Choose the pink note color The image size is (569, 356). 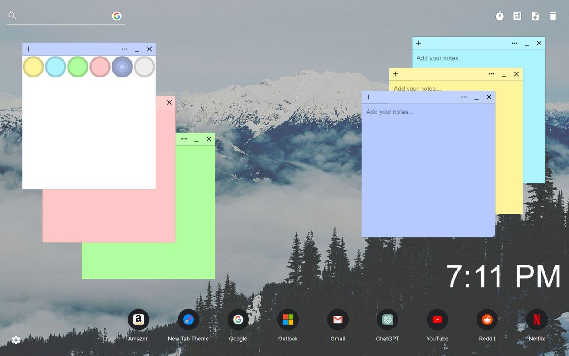pos(100,67)
